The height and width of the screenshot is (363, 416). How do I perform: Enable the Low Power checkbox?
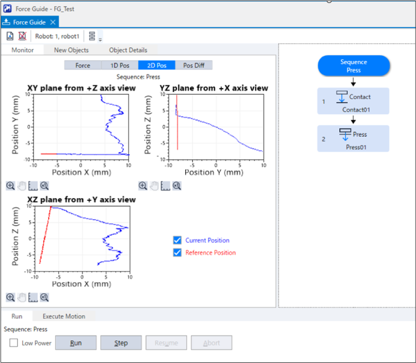tap(14, 343)
